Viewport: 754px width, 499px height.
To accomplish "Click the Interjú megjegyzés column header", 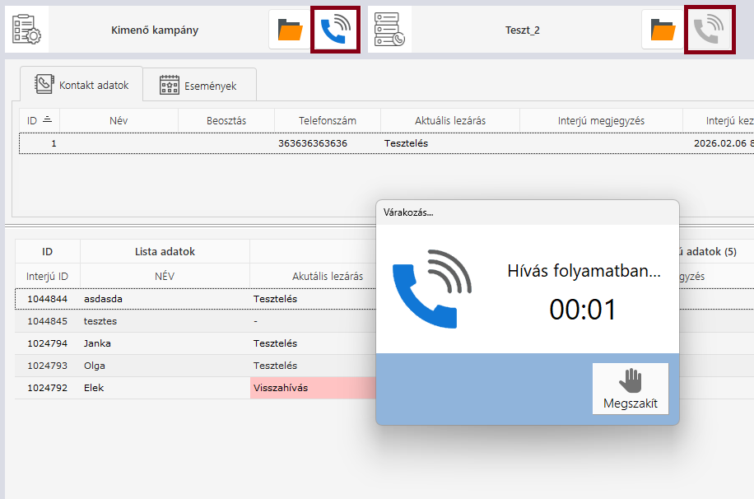I will click(601, 120).
